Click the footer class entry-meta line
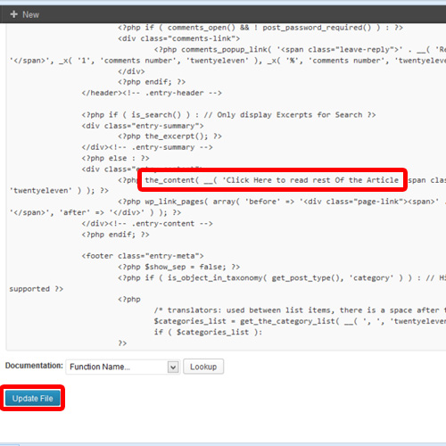 point(143,256)
